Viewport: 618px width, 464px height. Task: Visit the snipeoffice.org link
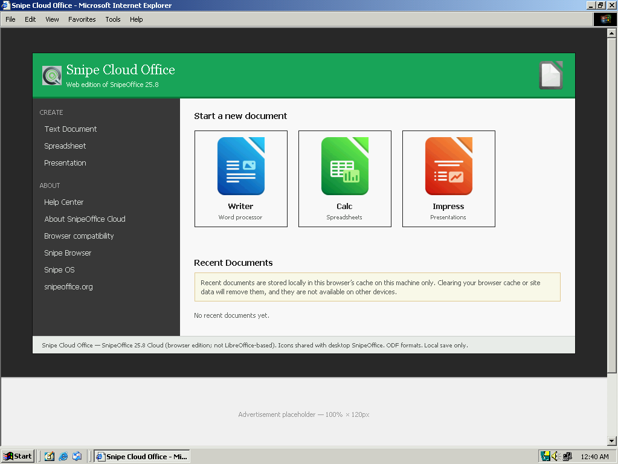point(69,286)
